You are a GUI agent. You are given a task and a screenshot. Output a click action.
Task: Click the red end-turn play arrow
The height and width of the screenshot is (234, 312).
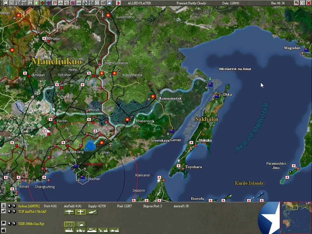click(119, 3)
